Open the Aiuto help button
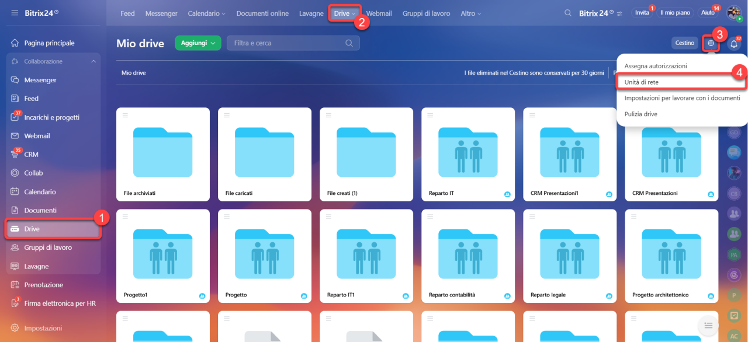 click(x=708, y=13)
